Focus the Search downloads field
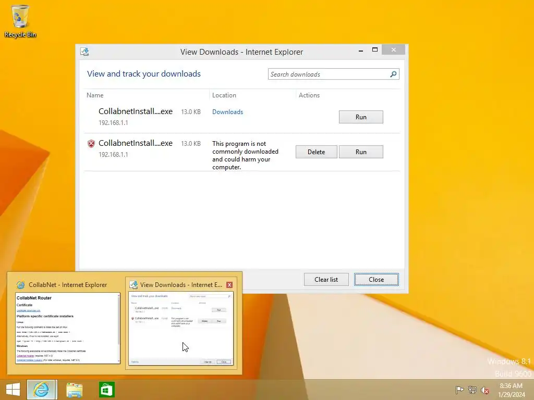 pos(333,74)
